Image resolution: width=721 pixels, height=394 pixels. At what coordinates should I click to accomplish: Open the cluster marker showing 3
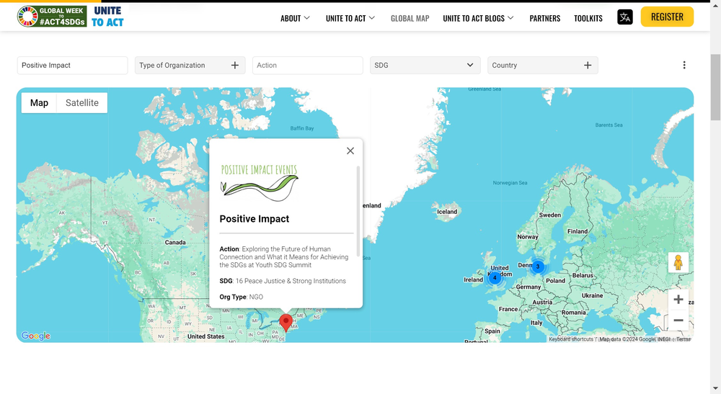tap(538, 267)
